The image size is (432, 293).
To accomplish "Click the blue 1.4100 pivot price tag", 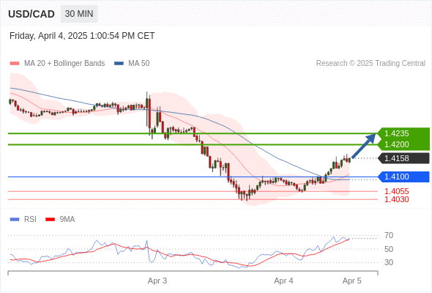I will pyautogui.click(x=403, y=177).
